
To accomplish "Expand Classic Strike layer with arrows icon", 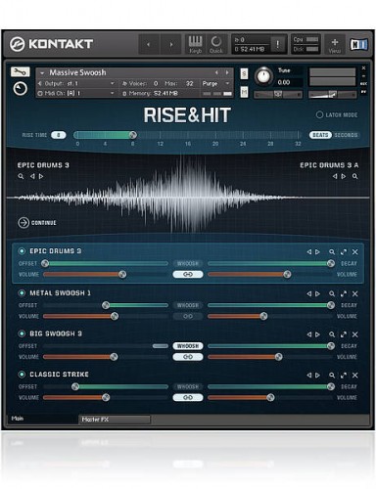I will point(344,376).
